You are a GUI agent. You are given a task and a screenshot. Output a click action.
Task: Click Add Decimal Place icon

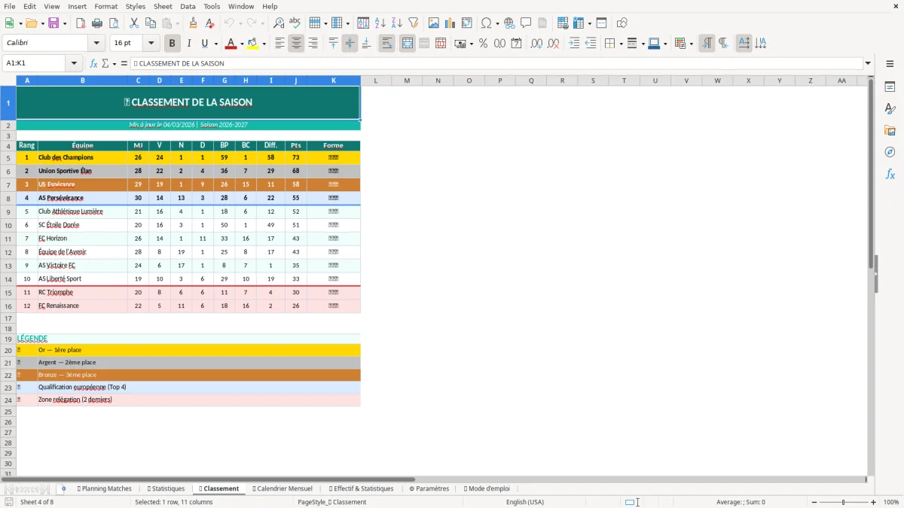point(536,44)
